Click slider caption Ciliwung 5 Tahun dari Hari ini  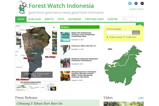pos(37,75)
